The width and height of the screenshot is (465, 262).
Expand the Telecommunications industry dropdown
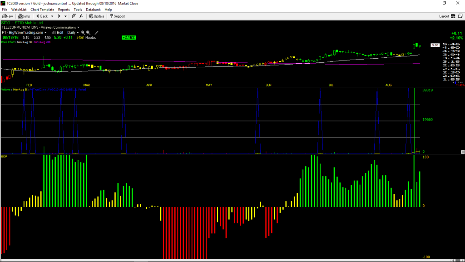(x=78, y=27)
